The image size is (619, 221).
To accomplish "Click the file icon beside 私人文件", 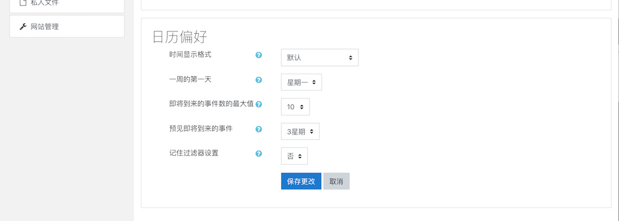I will pos(23,2).
